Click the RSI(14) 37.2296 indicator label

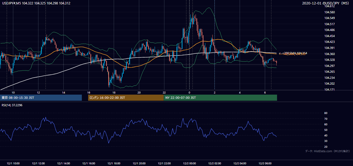[x=12, y=105]
